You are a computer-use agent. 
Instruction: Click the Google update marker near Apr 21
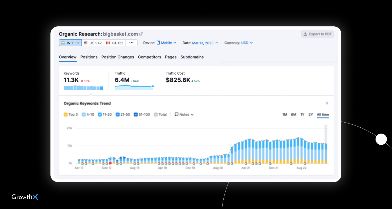(246, 163)
